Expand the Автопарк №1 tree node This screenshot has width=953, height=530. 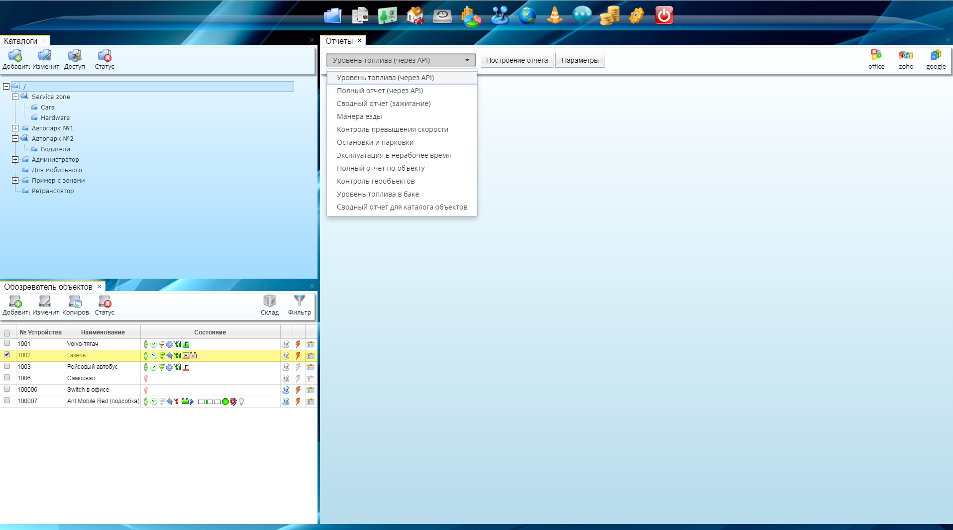15,128
